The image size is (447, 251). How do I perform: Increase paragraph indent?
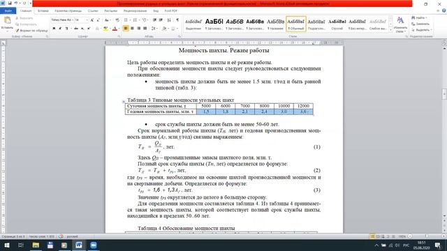click(161, 20)
